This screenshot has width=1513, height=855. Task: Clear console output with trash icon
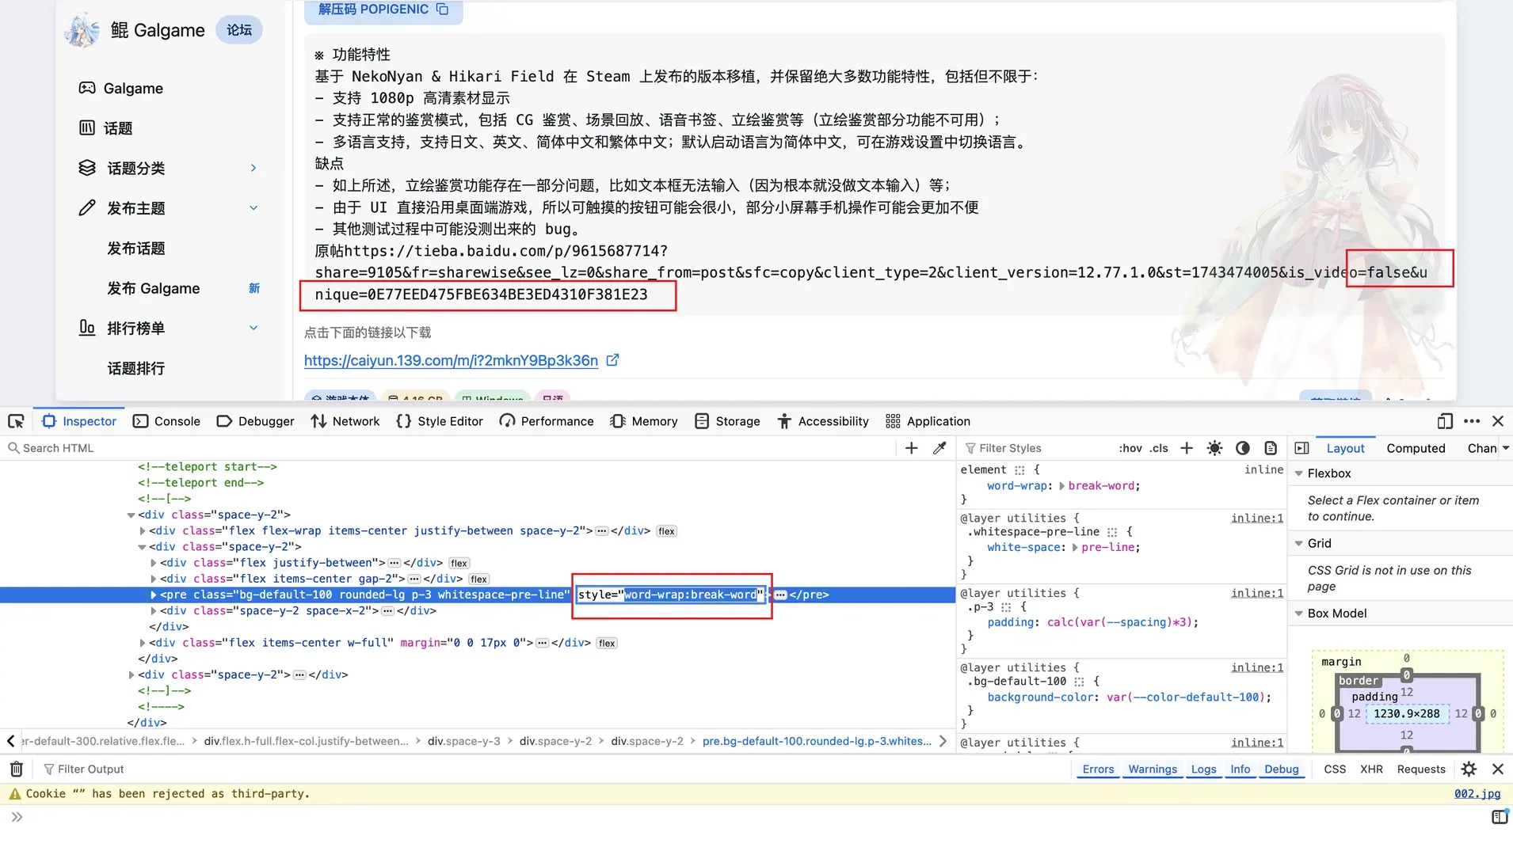click(x=16, y=769)
